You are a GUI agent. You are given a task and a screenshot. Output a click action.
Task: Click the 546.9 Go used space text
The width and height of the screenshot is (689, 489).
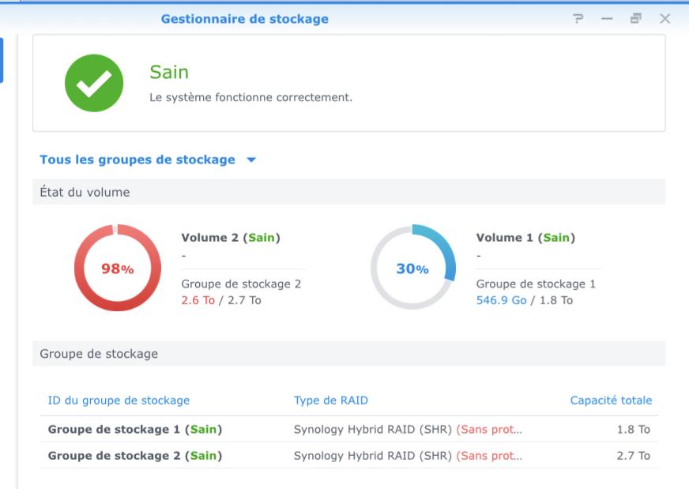coord(501,300)
